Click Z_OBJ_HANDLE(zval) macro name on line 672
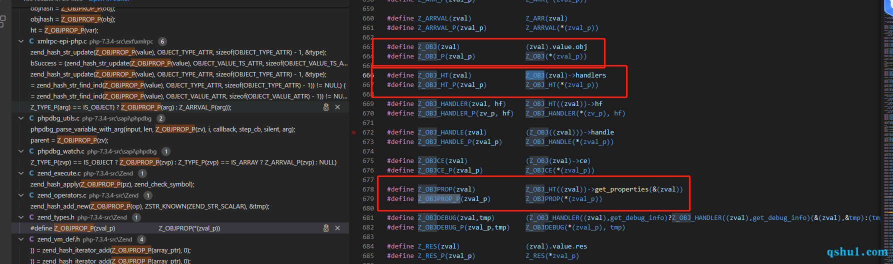893x264 pixels. point(452,132)
